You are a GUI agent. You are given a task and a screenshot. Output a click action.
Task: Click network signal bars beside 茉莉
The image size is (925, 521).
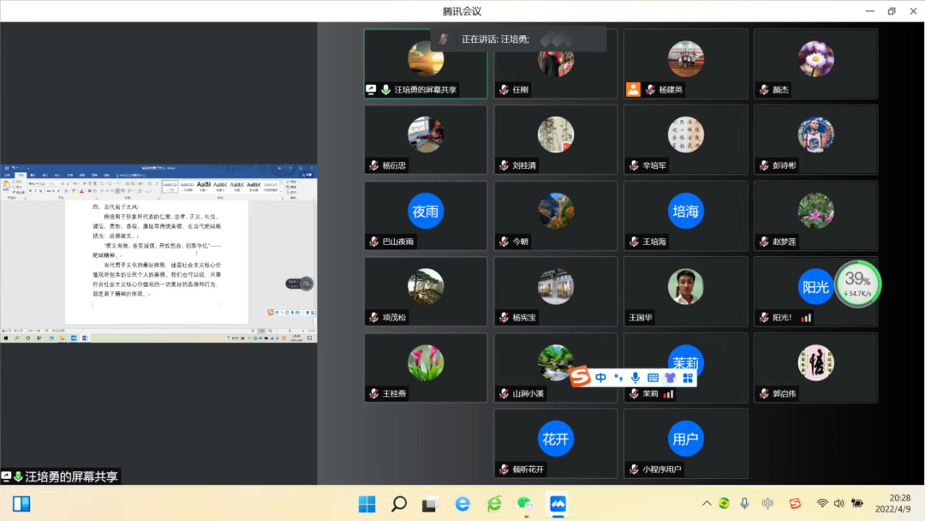(668, 393)
